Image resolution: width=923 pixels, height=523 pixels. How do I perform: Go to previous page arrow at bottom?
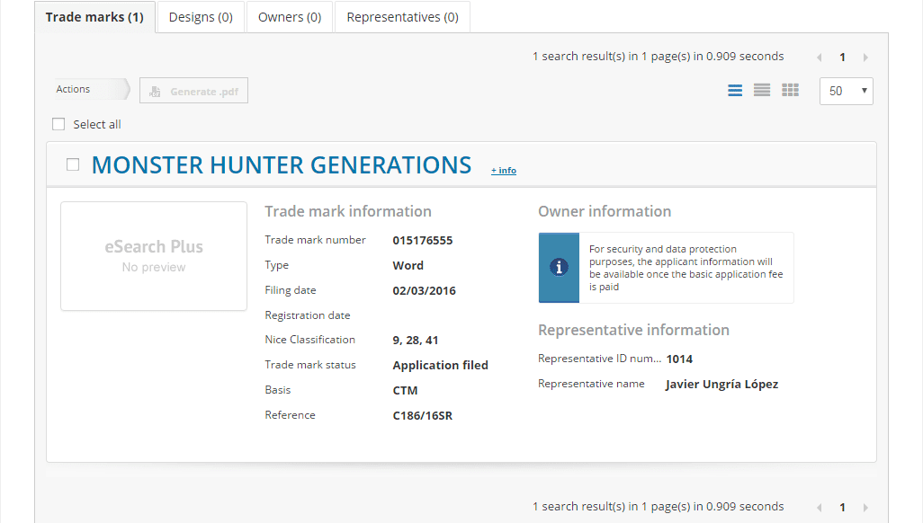point(819,507)
